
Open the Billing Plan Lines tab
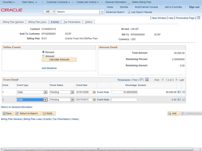tap(37, 22)
